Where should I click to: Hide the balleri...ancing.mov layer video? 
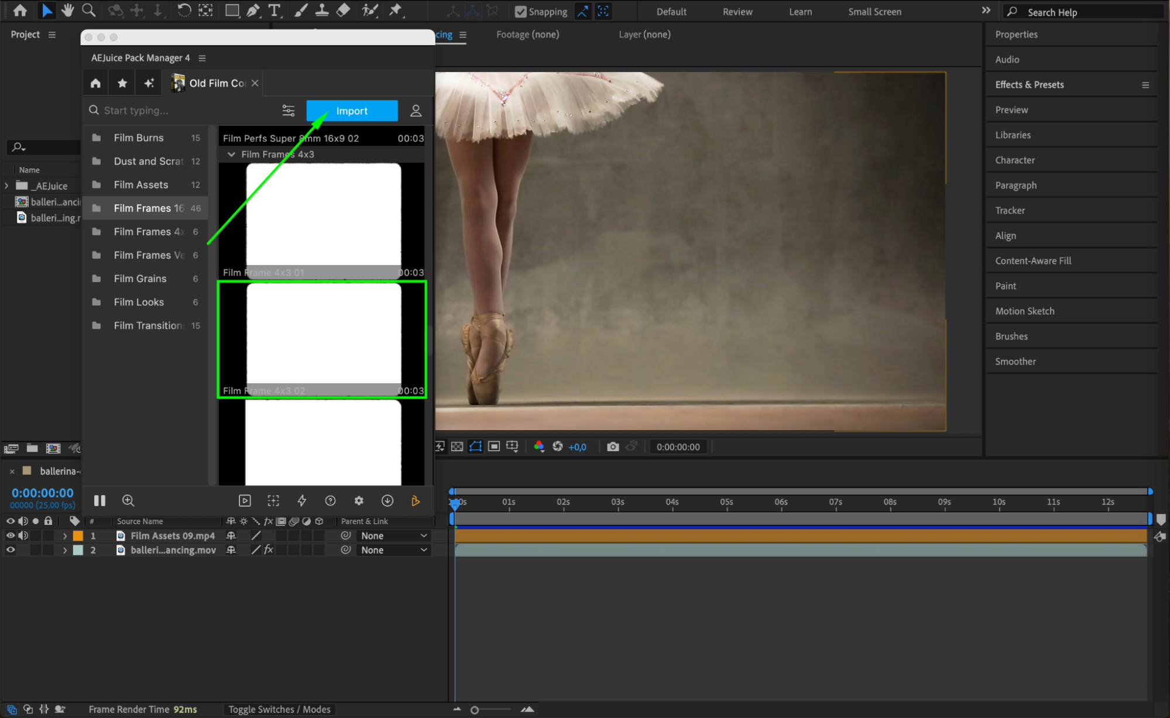tap(10, 549)
